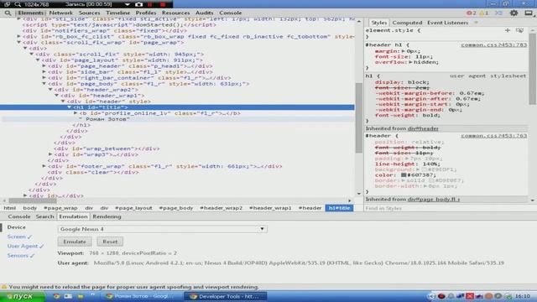Open the drawer Console tab
537x302 pixels.
19,216
